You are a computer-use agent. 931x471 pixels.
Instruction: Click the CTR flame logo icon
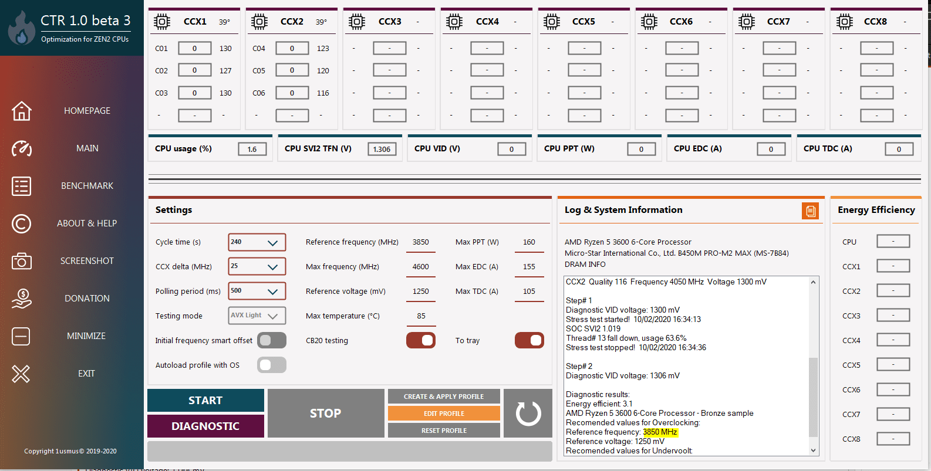[x=22, y=28]
